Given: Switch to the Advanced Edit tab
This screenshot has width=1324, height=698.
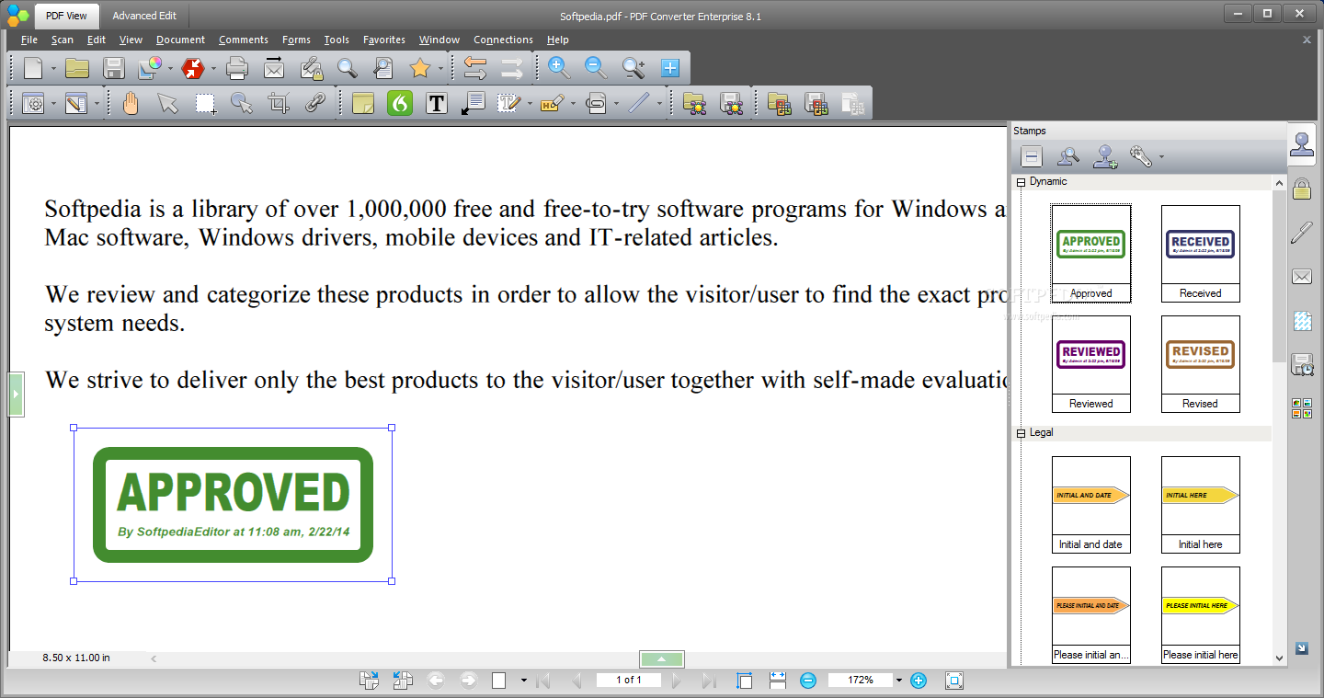Looking at the screenshot, I should point(143,16).
